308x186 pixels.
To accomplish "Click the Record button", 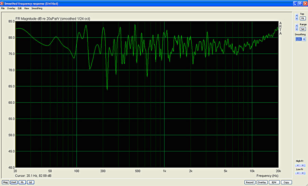I will point(250,182).
